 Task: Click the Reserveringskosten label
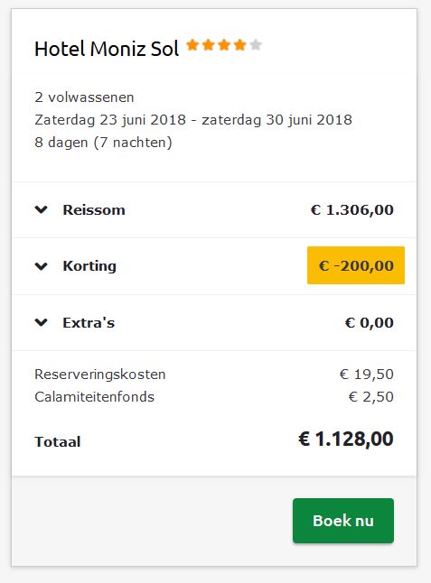[x=100, y=374]
